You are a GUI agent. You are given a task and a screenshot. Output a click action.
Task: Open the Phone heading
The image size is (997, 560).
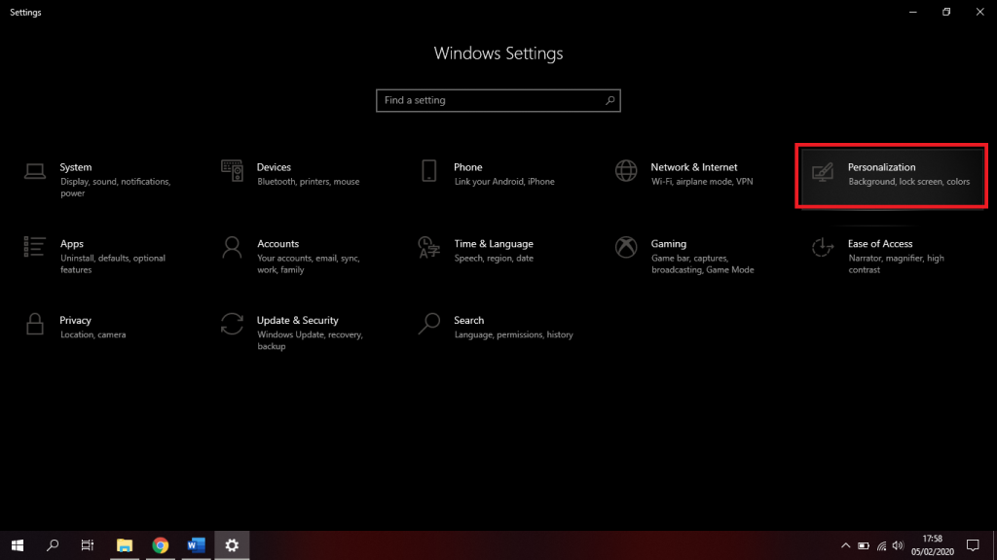(x=468, y=167)
